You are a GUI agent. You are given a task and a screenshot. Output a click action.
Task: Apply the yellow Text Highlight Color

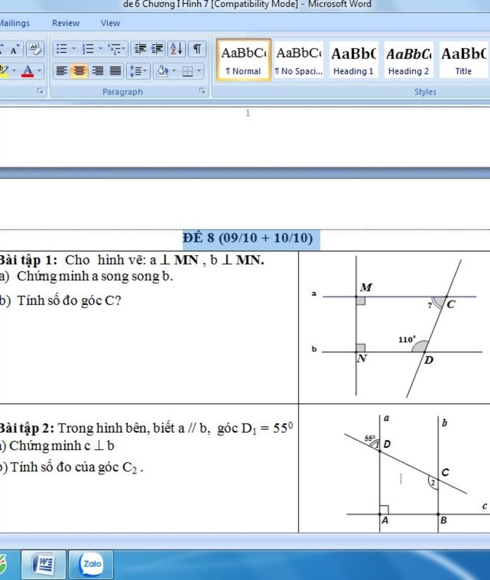pos(4,71)
